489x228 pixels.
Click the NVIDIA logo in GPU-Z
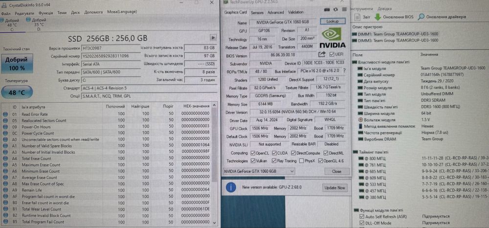point(332,38)
